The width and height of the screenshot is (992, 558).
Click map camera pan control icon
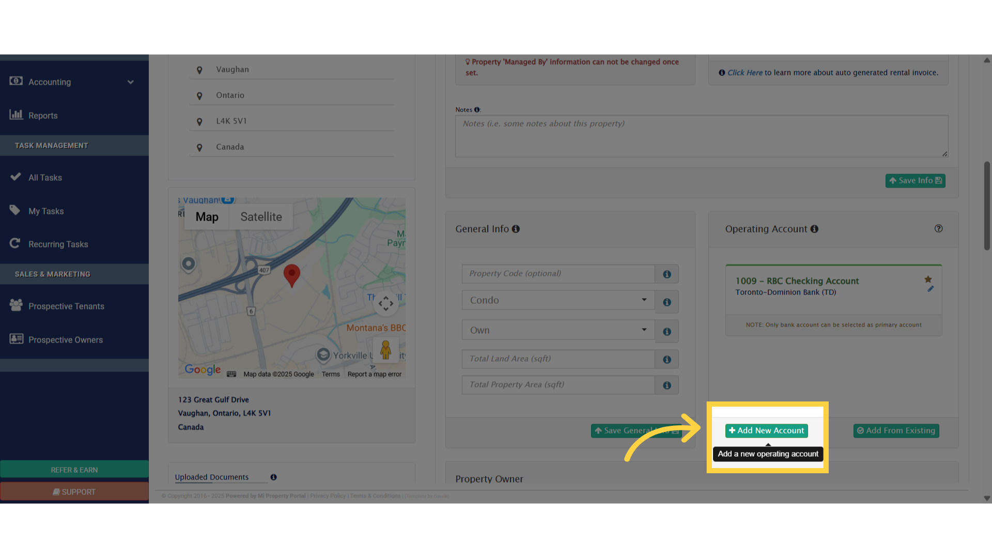385,304
